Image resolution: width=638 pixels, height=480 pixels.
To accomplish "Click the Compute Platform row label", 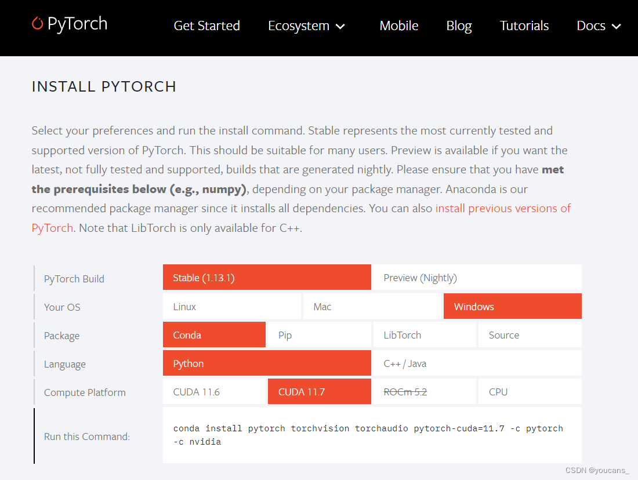I will point(85,392).
